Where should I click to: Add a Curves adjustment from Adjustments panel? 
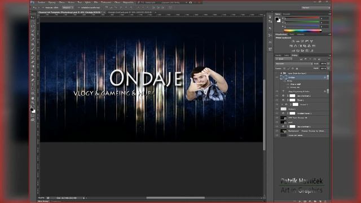(302, 41)
